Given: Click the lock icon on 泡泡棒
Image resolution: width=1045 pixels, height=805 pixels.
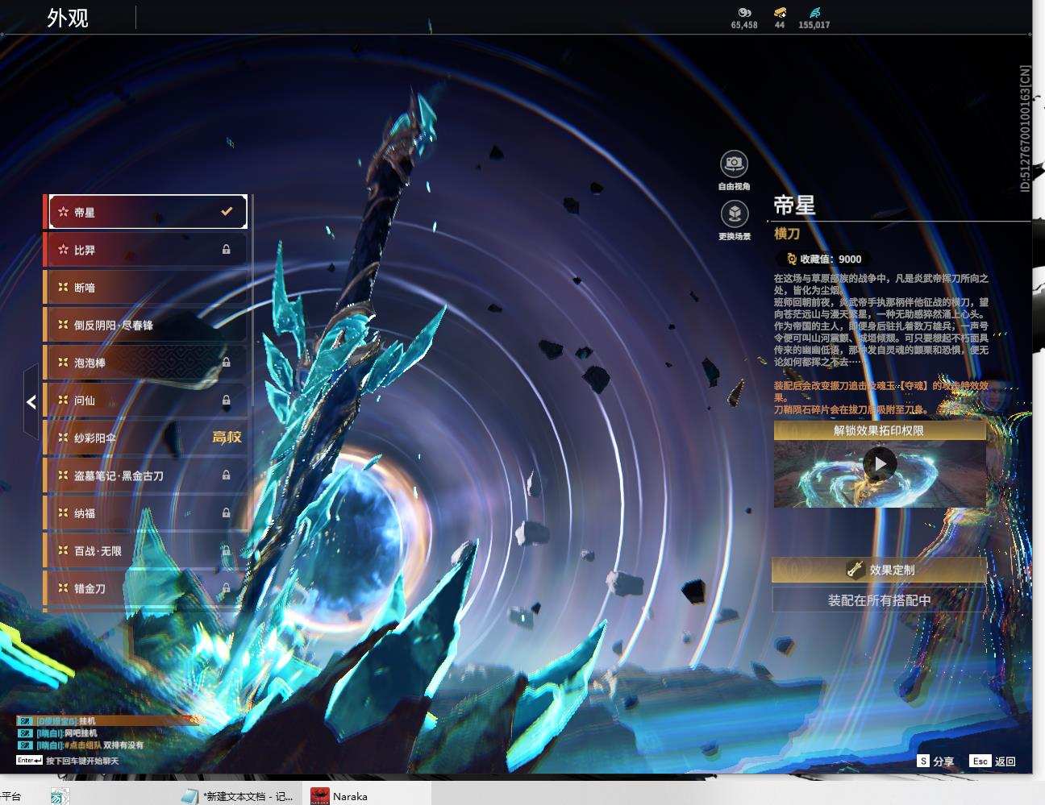Looking at the screenshot, I should pyautogui.click(x=227, y=363).
